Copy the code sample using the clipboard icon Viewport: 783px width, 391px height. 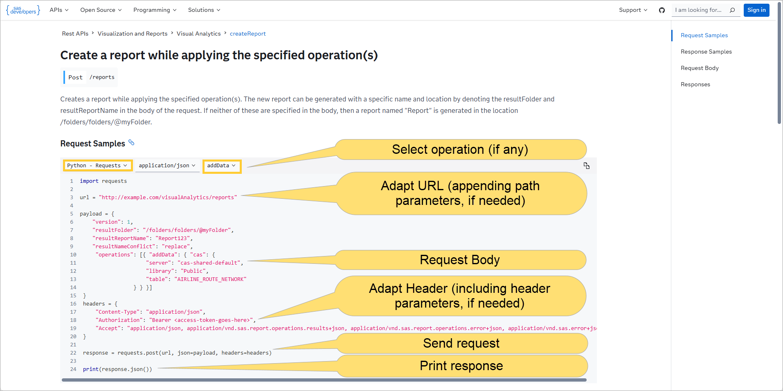[587, 166]
